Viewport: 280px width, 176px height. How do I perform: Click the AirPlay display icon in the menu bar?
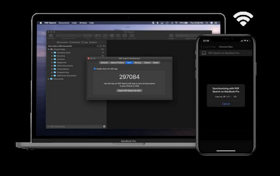click(x=162, y=23)
